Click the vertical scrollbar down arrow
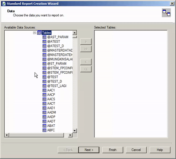Viewport: 176px width, 159px height. 75,131
